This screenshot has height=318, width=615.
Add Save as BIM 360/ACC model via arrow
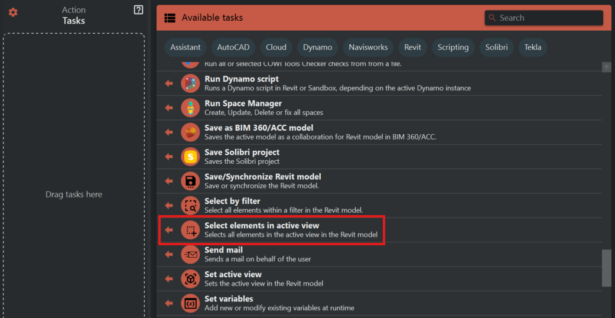pos(169,132)
